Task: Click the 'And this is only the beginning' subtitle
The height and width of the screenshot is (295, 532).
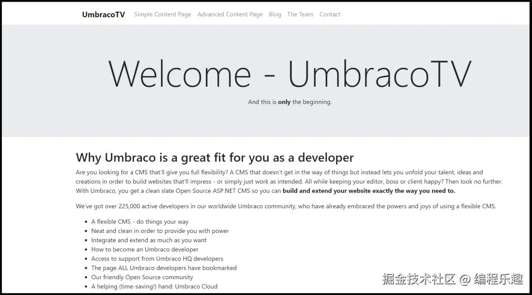Action: pos(290,102)
